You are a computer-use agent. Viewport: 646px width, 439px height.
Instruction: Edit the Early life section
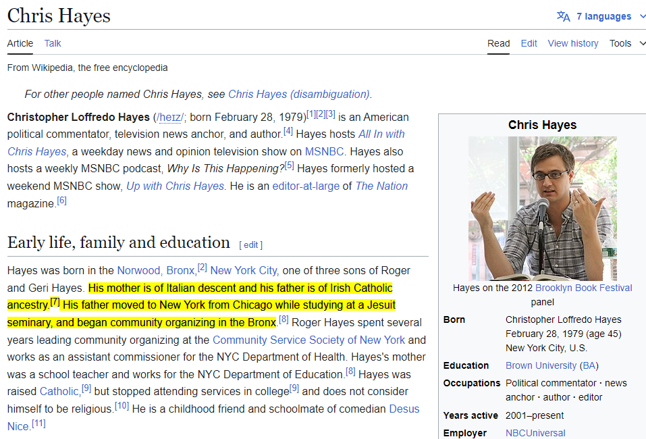pos(251,245)
